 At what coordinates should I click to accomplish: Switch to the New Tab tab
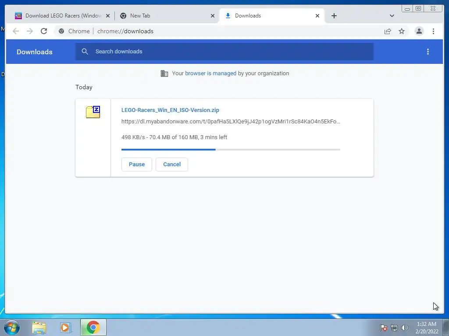[x=166, y=16]
